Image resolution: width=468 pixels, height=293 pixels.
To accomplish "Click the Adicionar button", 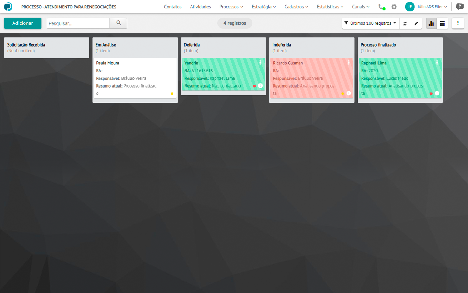I will (23, 23).
